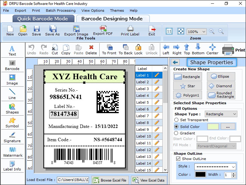Screen dimensions: 246x185
Task: Click the outline black color swatch
Action: tap(200, 175)
